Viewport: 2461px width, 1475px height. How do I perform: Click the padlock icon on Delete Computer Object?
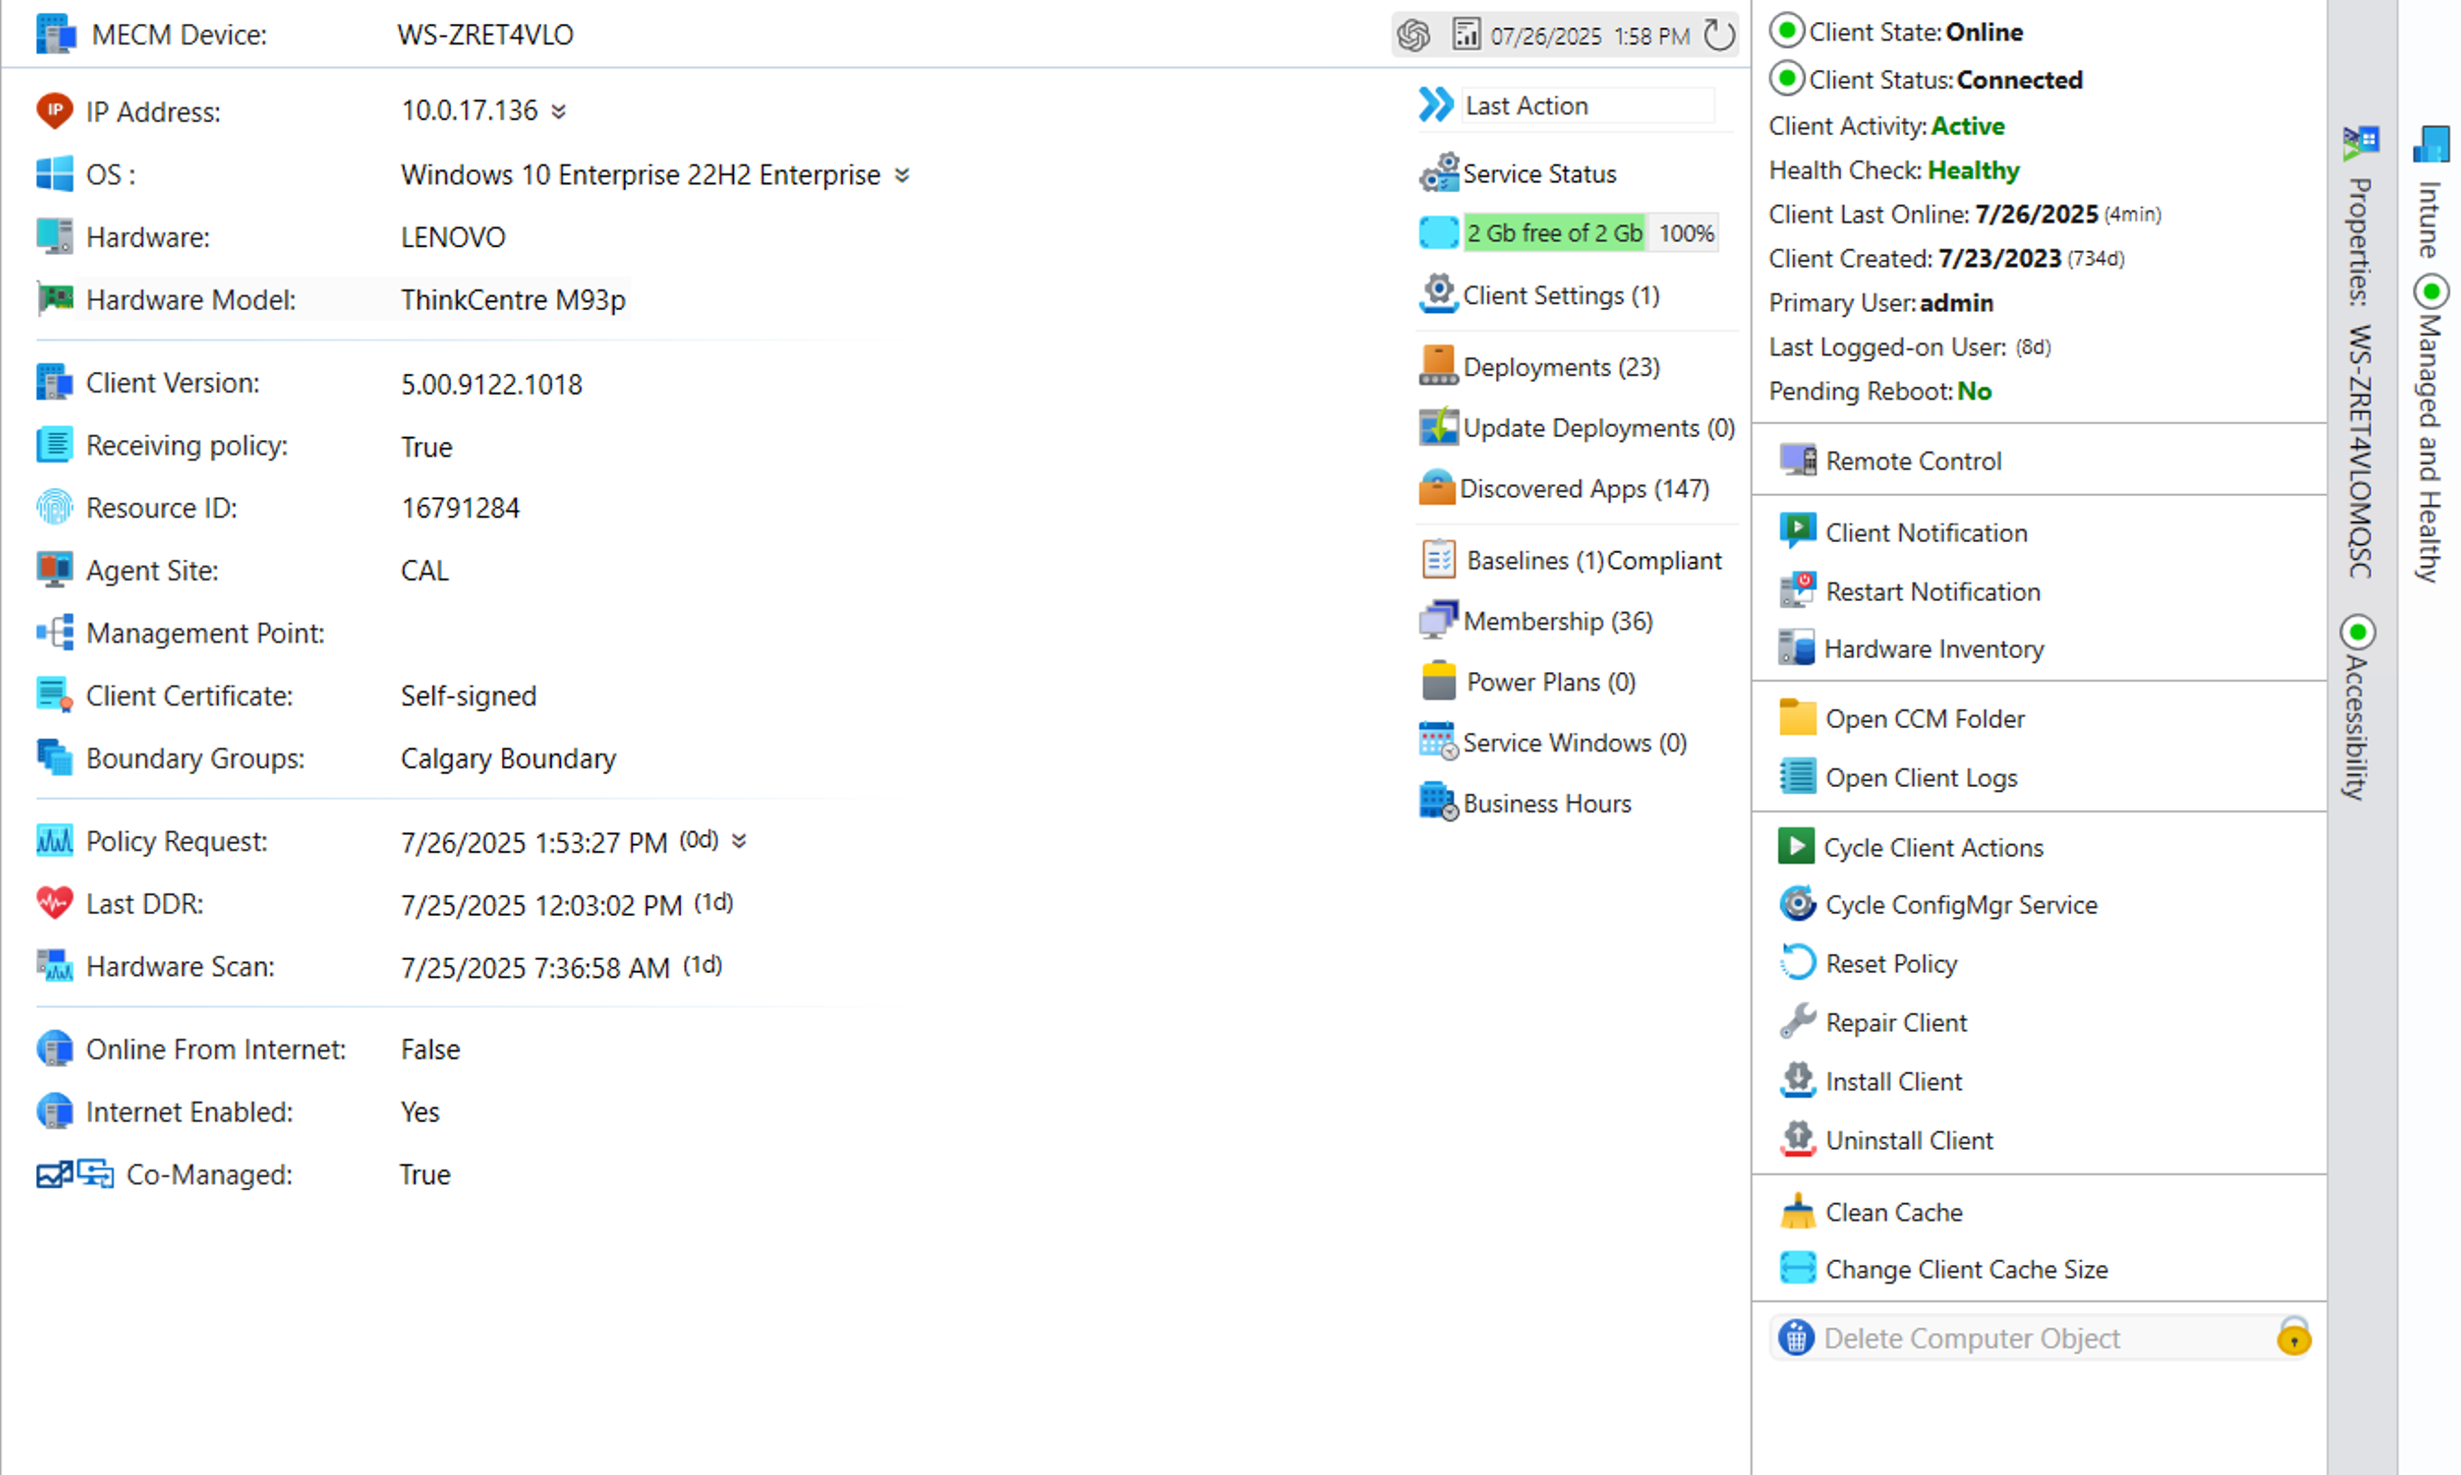tap(2293, 1337)
